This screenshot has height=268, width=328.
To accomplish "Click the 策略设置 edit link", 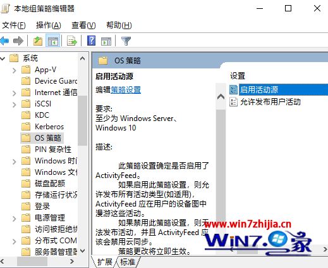I will 126,90.
